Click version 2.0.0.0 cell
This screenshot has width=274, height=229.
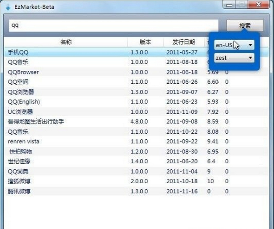pyautogui.click(x=139, y=181)
